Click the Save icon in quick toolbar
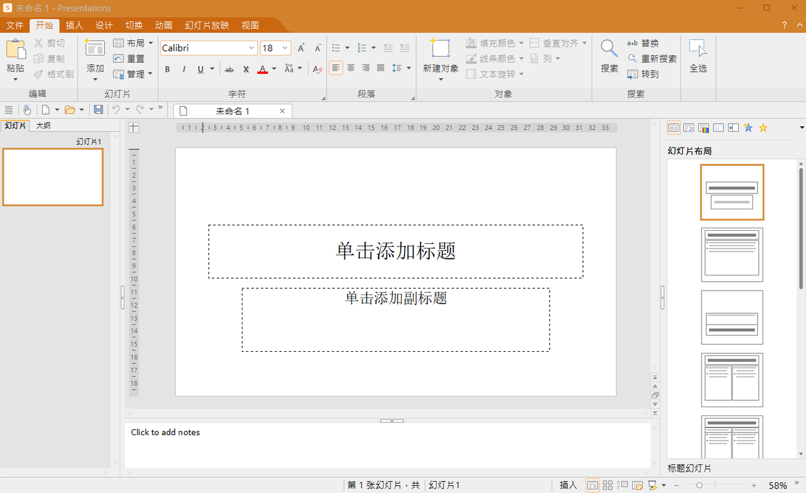Screen dimensions: 806x493 point(98,110)
